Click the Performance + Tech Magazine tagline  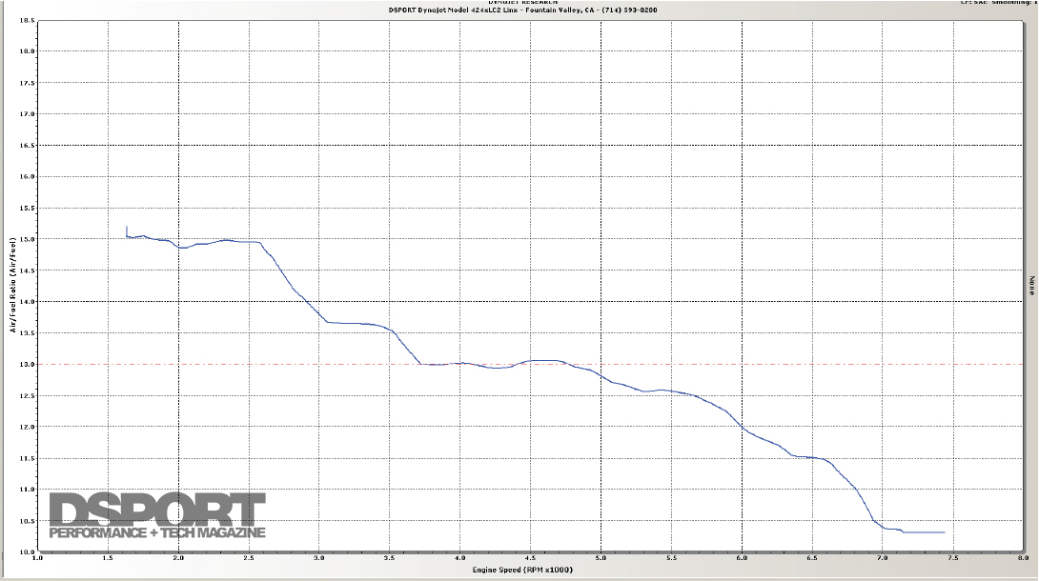pos(157,532)
